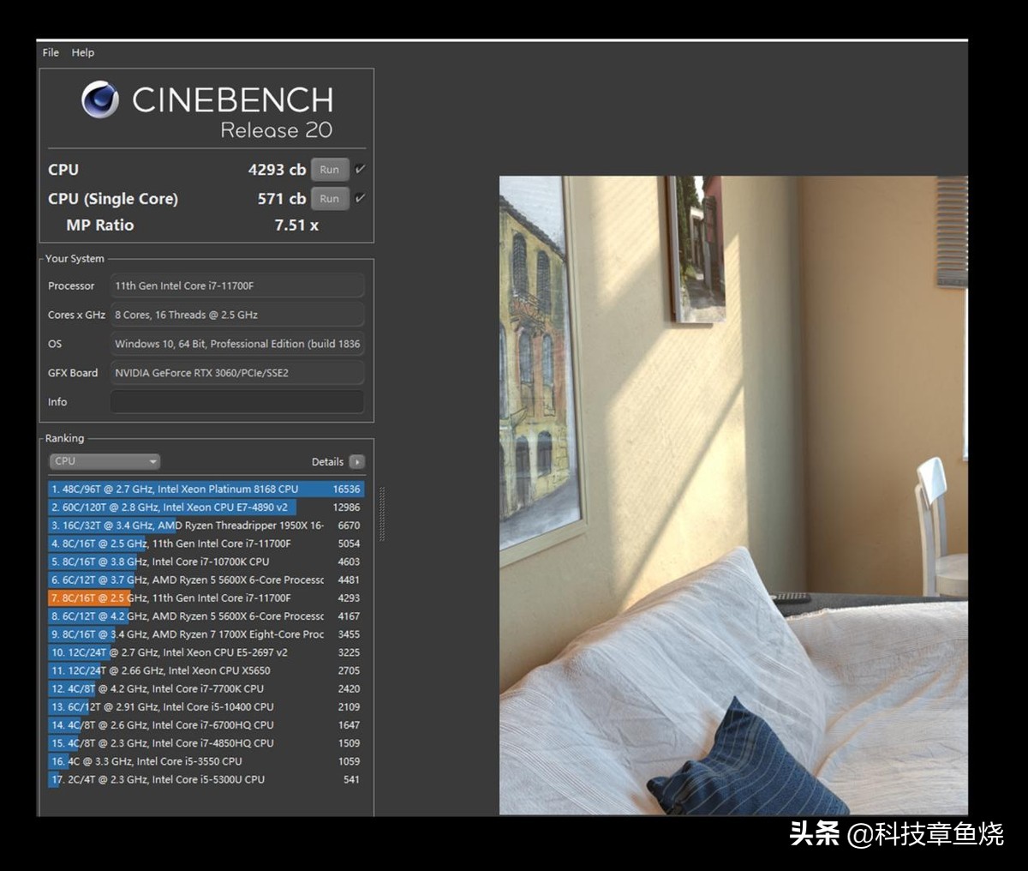Click the 4293 cb CPU score value
Image resolution: width=1028 pixels, height=871 pixels.
click(277, 170)
